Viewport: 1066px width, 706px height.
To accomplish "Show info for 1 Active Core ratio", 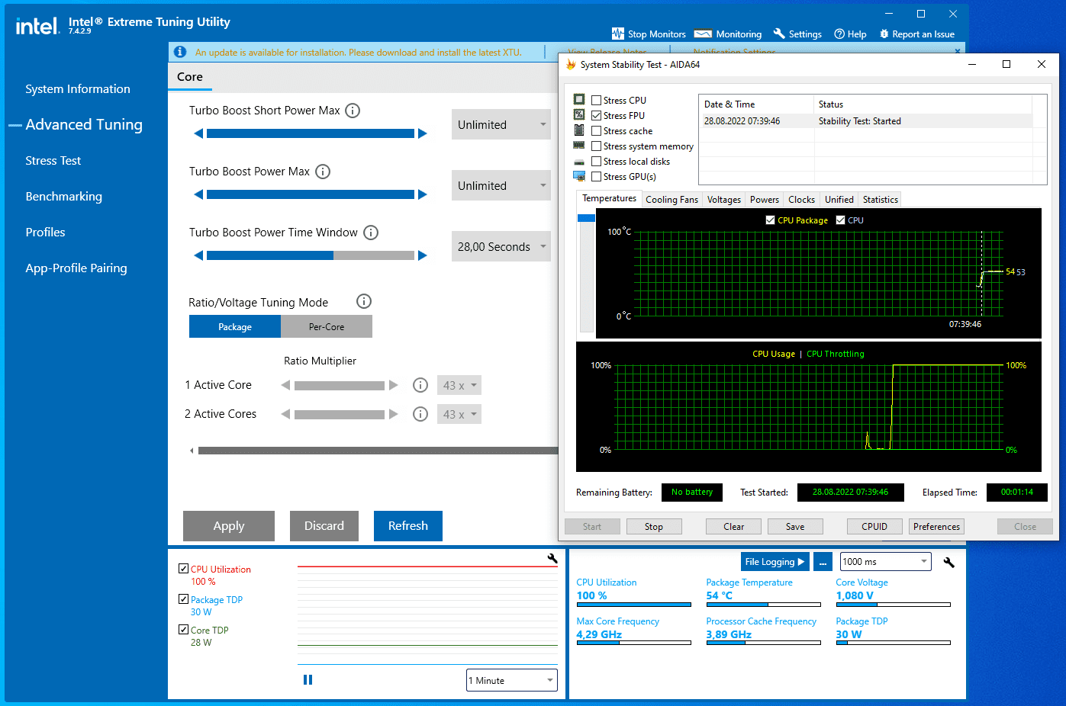I will [420, 385].
